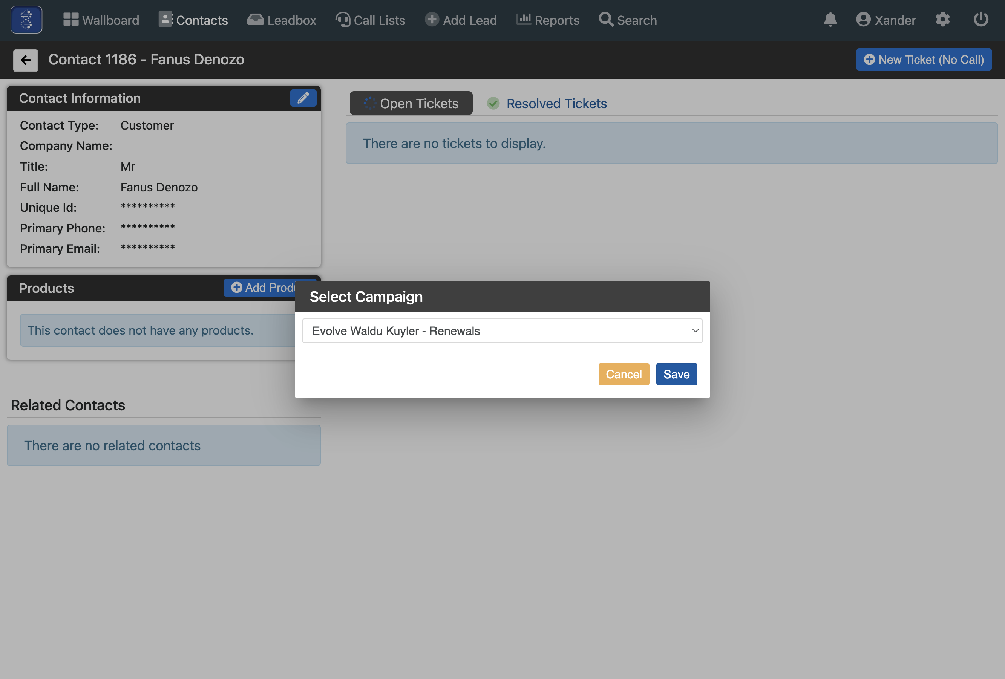1005x679 pixels.
Task: Click the Customer contact type value
Action: (147, 125)
